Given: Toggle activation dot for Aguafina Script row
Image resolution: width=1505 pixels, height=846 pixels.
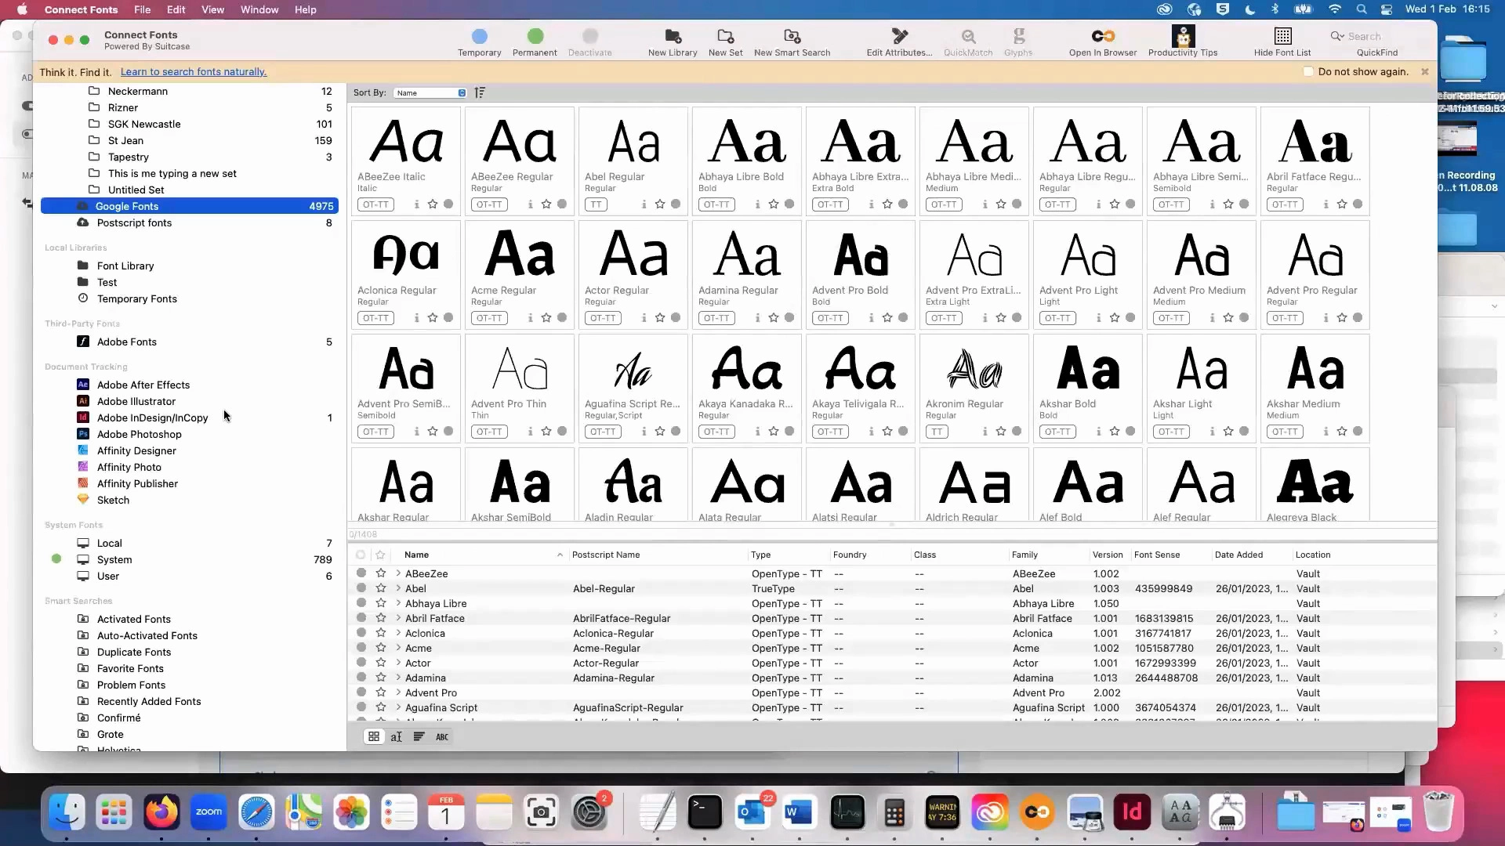Looking at the screenshot, I should click(361, 707).
